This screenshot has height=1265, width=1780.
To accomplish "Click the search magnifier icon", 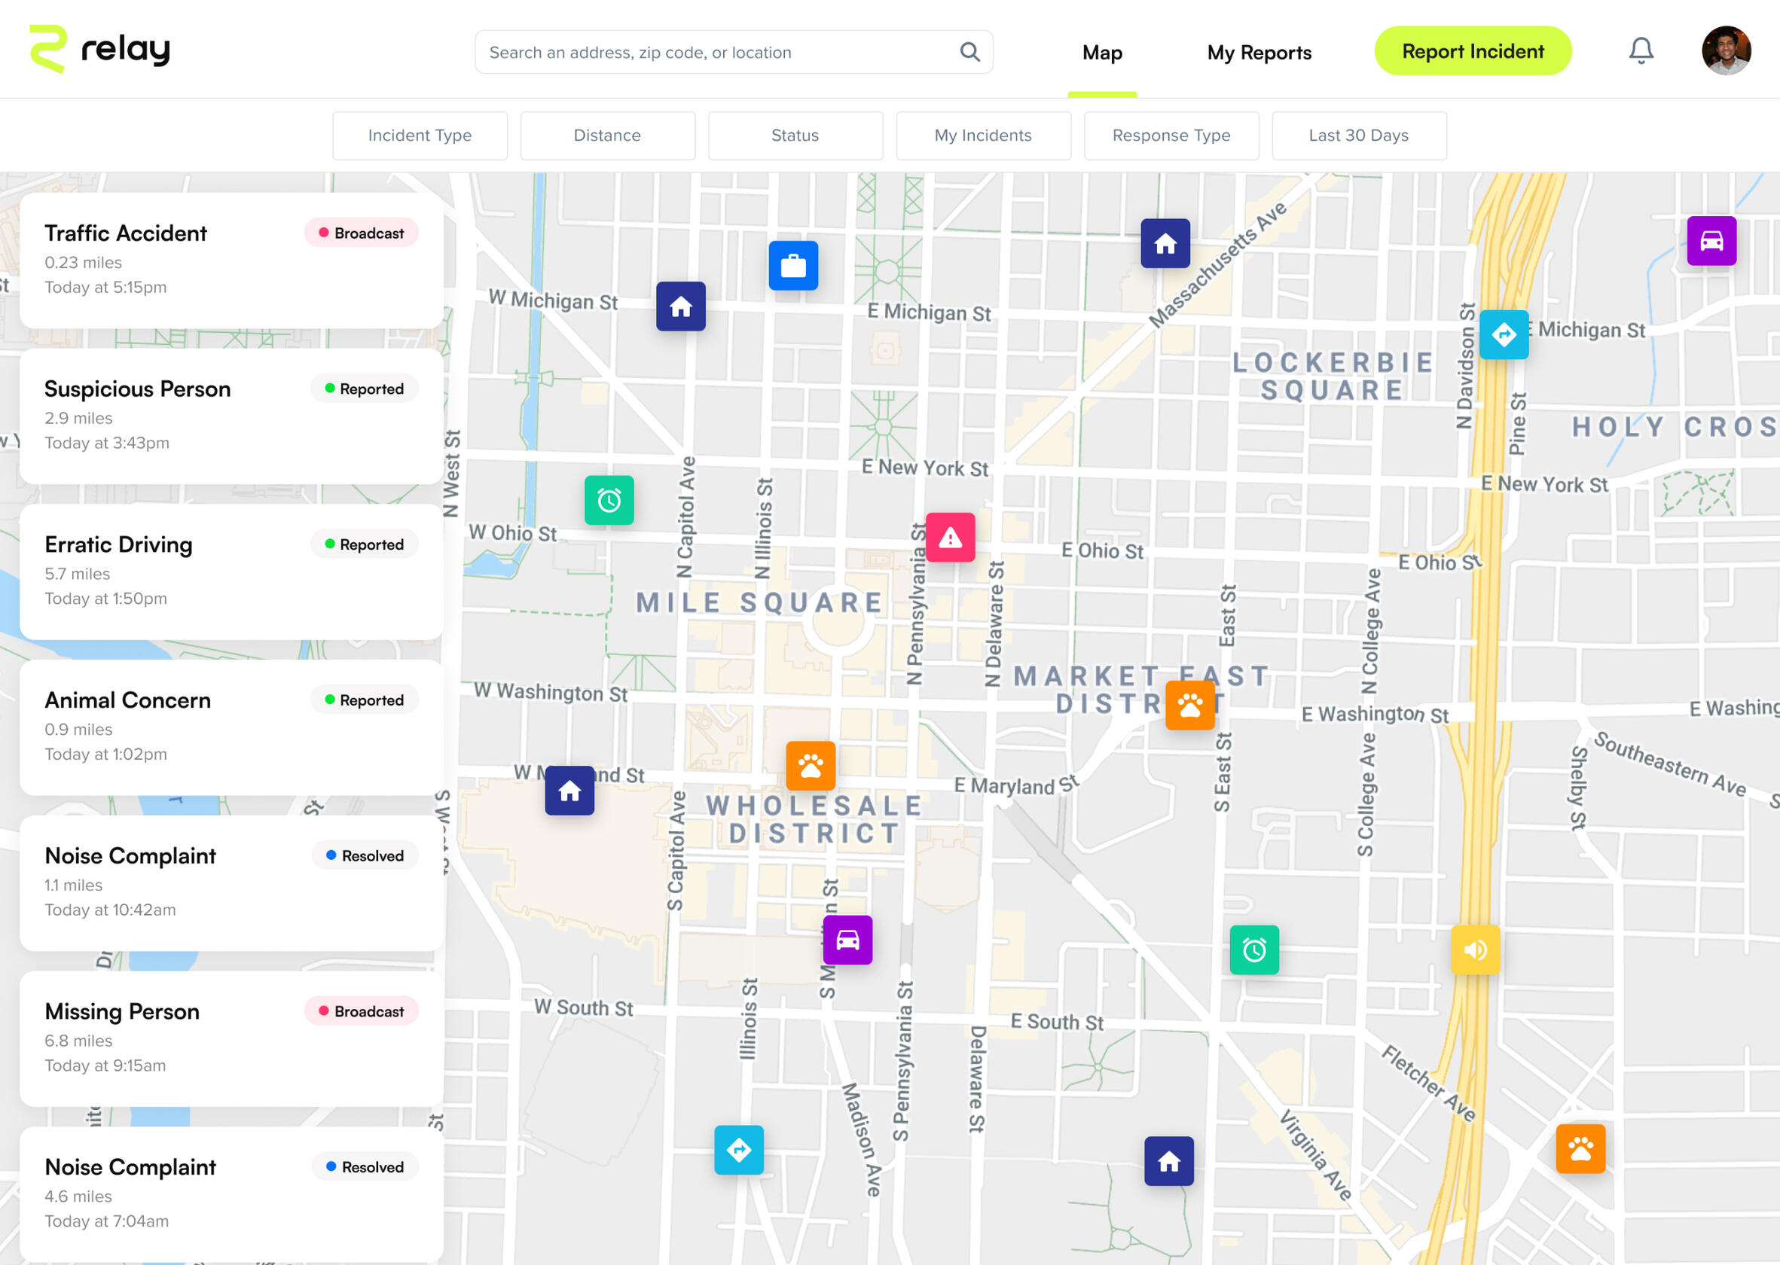I will pyautogui.click(x=969, y=52).
